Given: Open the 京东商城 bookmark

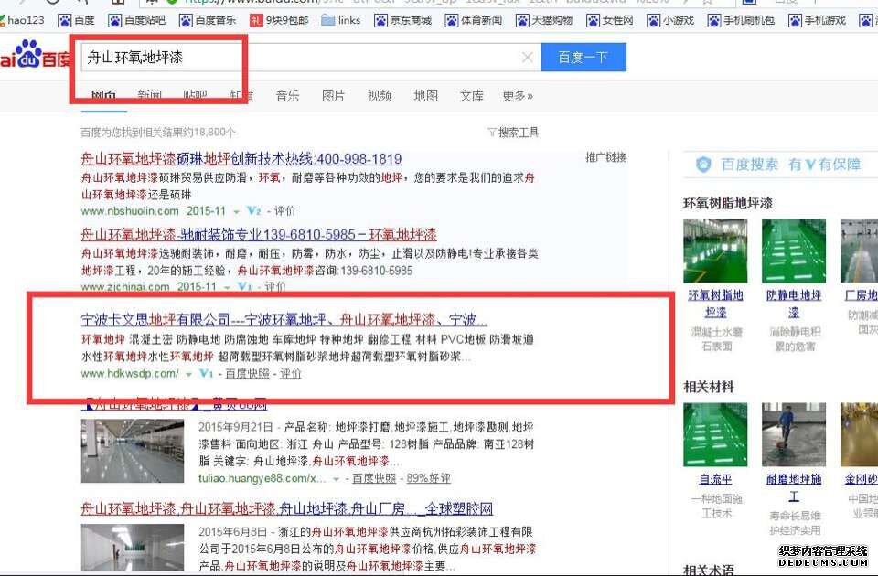Looking at the screenshot, I should pos(403,20).
